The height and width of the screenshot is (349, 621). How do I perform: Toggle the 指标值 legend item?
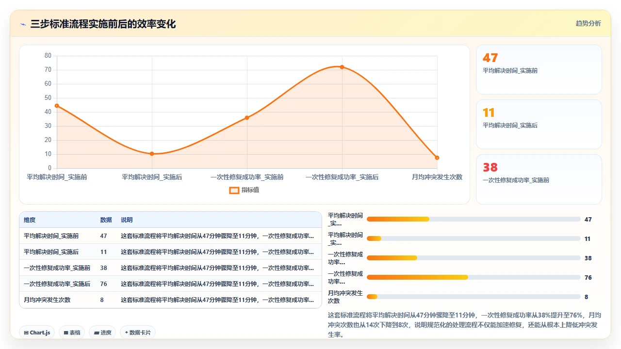coord(245,190)
